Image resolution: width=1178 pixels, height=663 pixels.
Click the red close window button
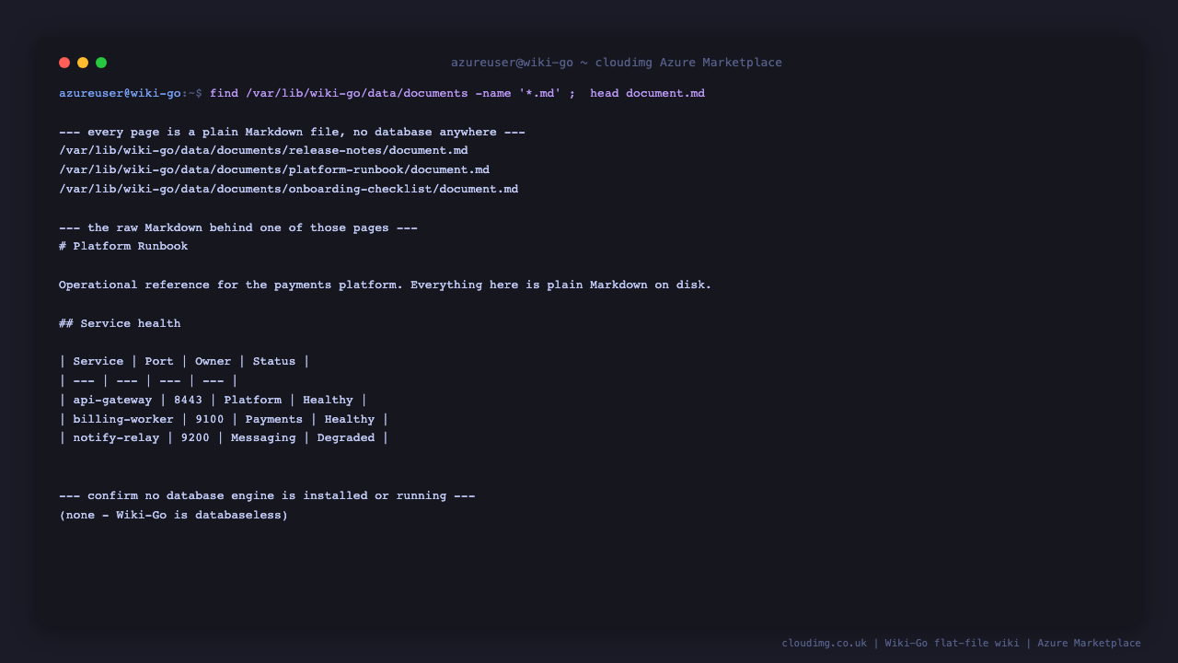[64, 63]
